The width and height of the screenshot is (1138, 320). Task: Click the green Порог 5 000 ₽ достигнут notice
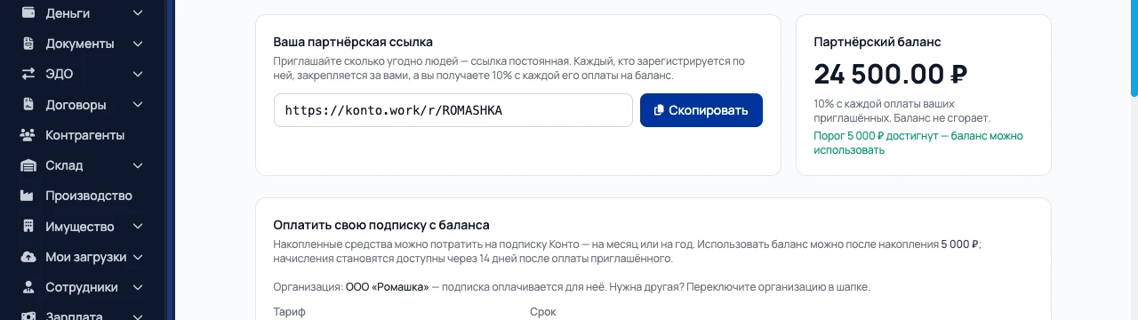(x=918, y=143)
